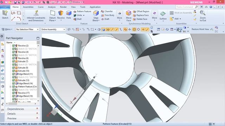The height and width of the screenshot is (126, 225).
Task: Open the Move Face tool
Action: coord(129,16)
